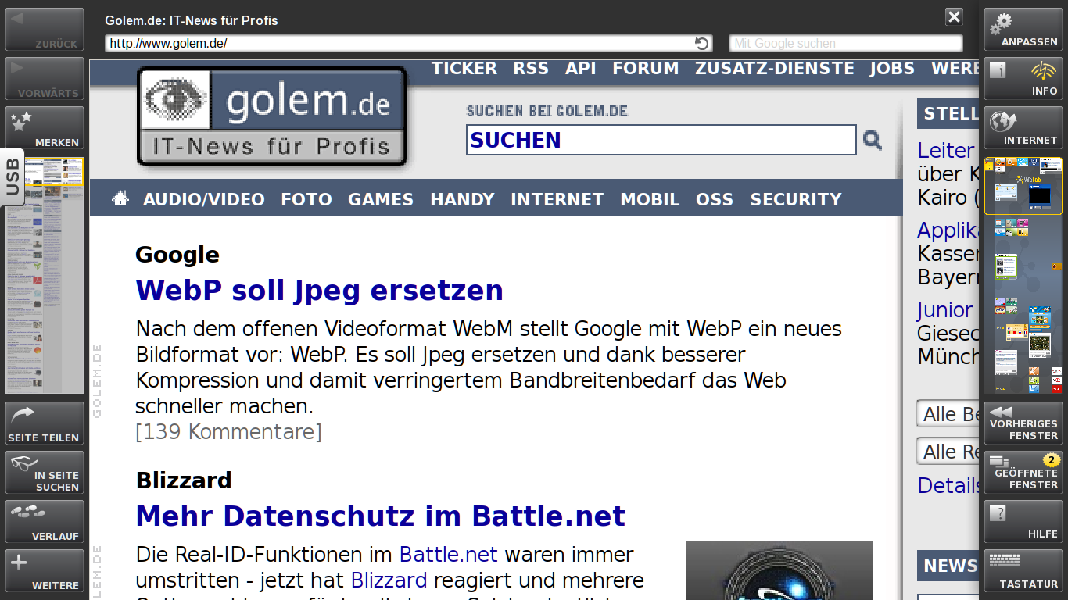Open 'WebP soll Jpeg ersetzen' article link
This screenshot has height=600, width=1068.
coord(319,291)
